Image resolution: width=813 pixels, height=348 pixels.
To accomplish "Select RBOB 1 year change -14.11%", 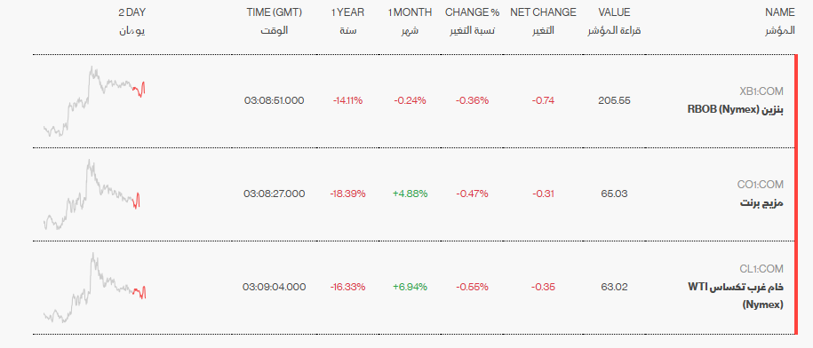I will [348, 101].
